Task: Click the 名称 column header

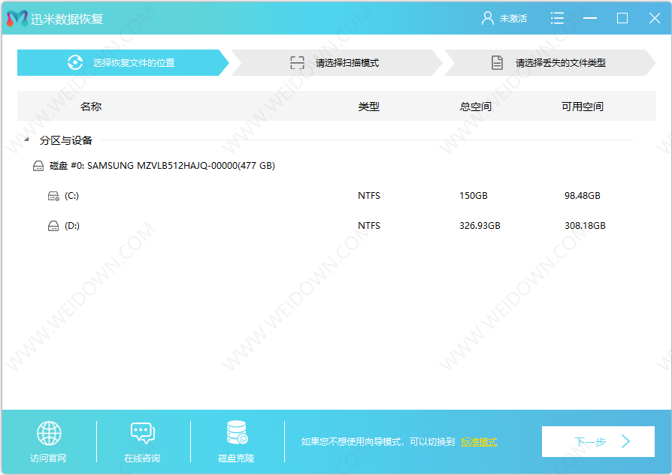Action: 91,106
